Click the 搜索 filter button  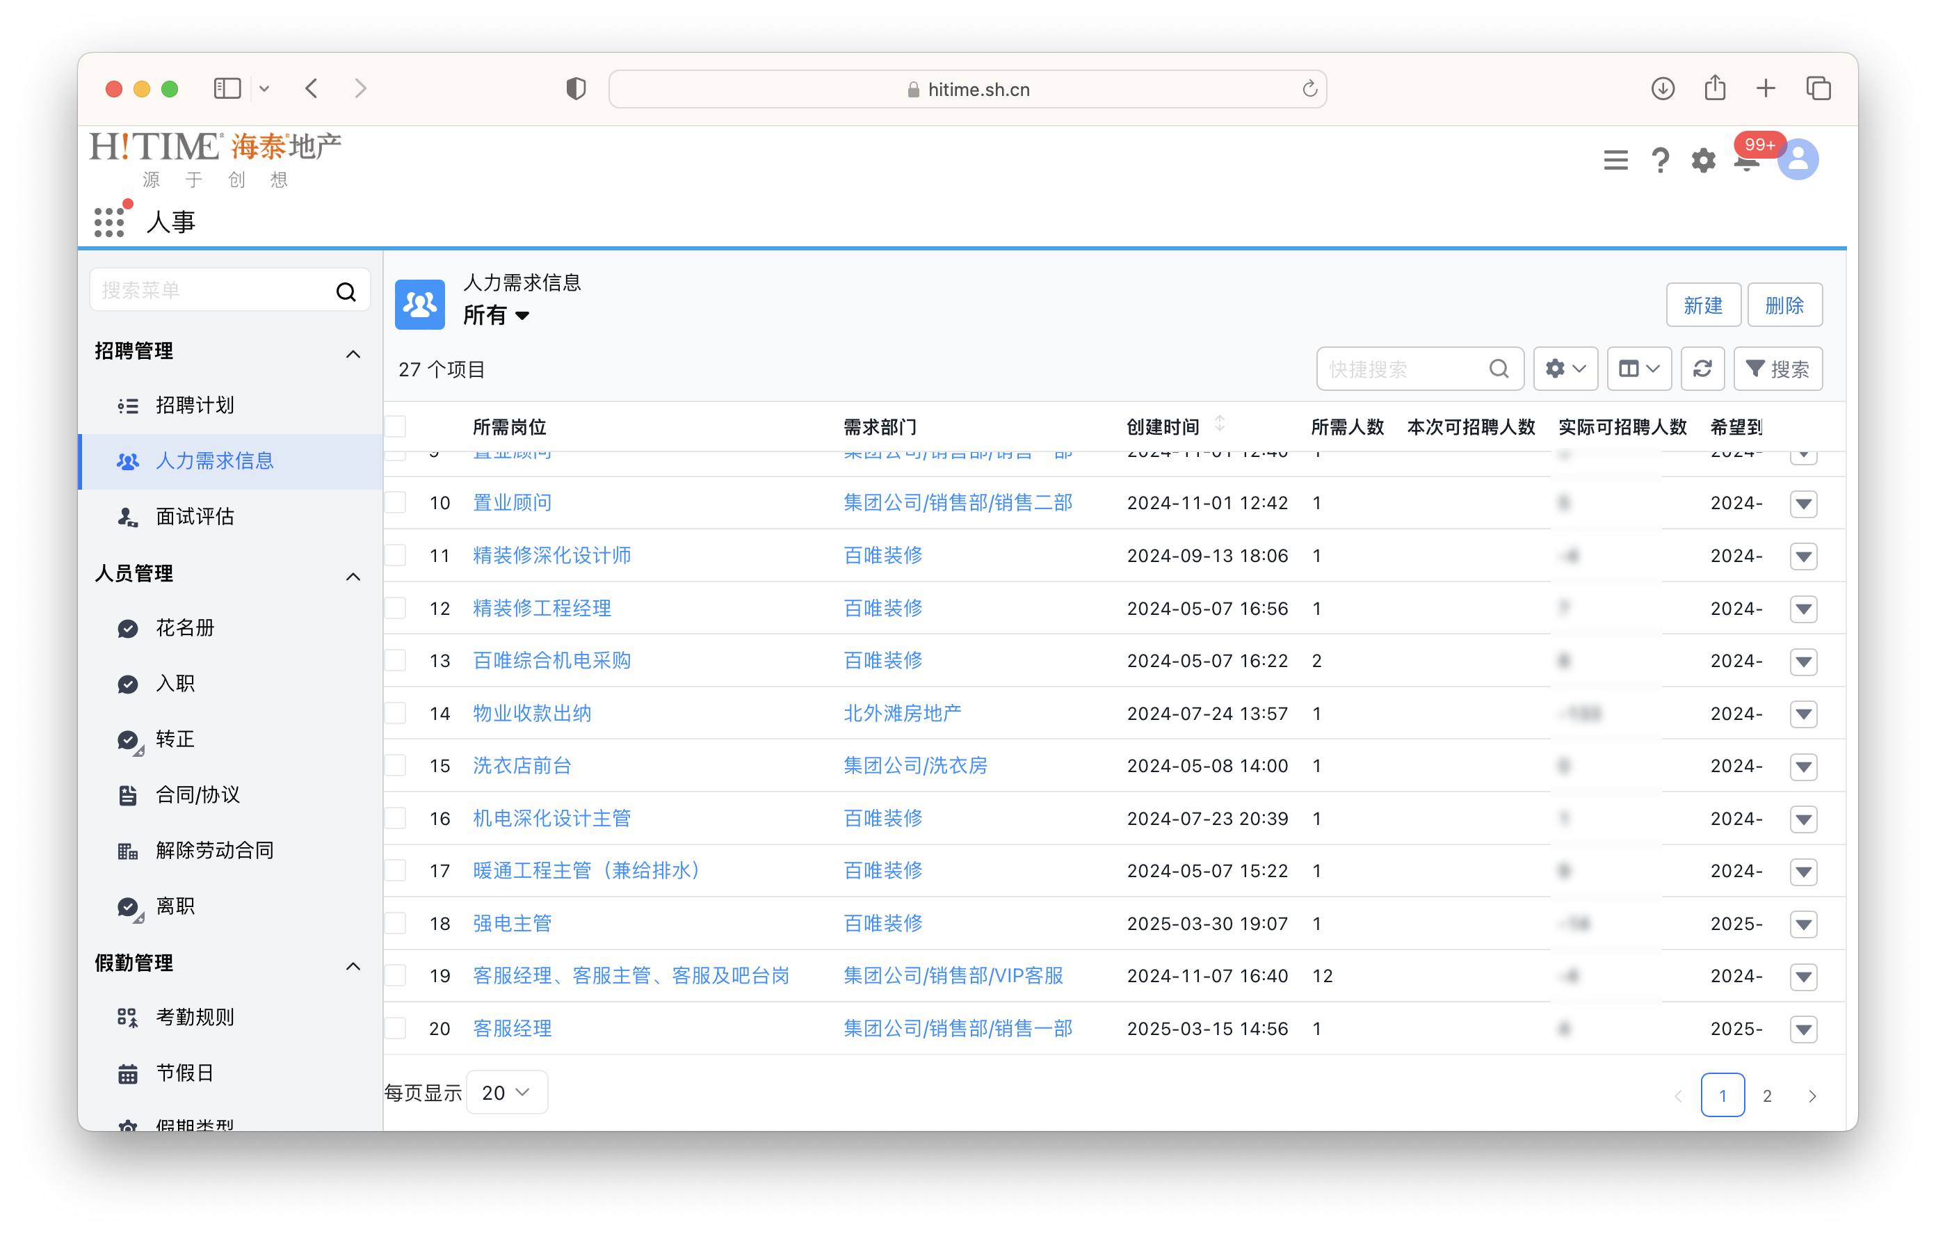(1777, 369)
